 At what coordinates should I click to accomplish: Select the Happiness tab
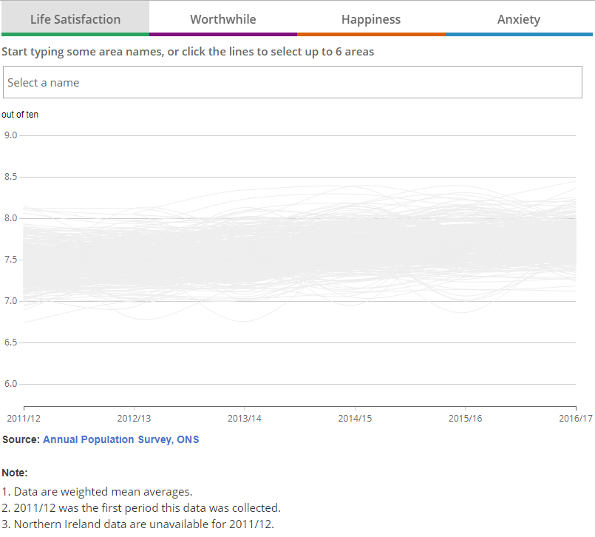click(x=370, y=19)
